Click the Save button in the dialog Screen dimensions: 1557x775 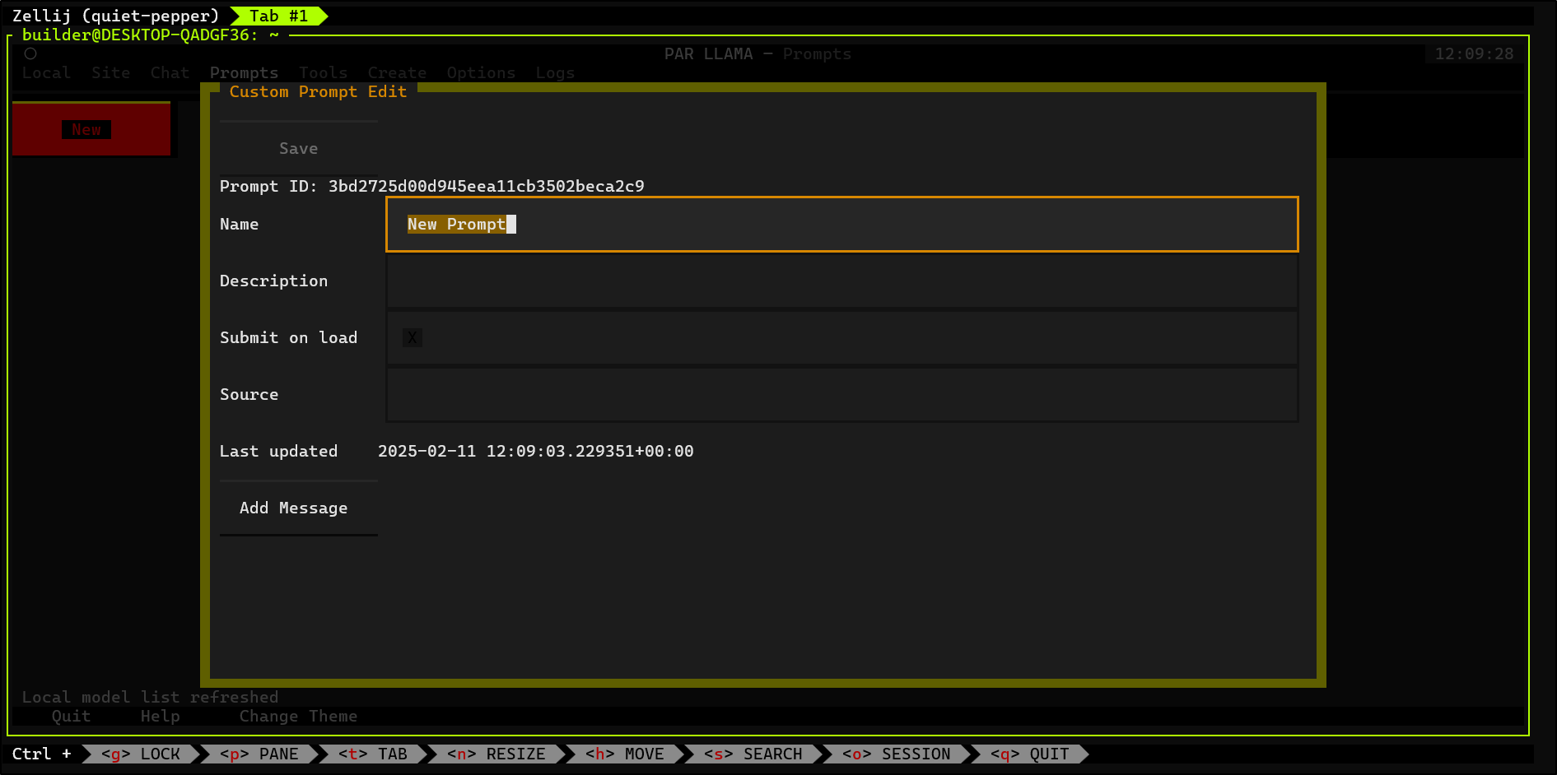pyautogui.click(x=298, y=149)
